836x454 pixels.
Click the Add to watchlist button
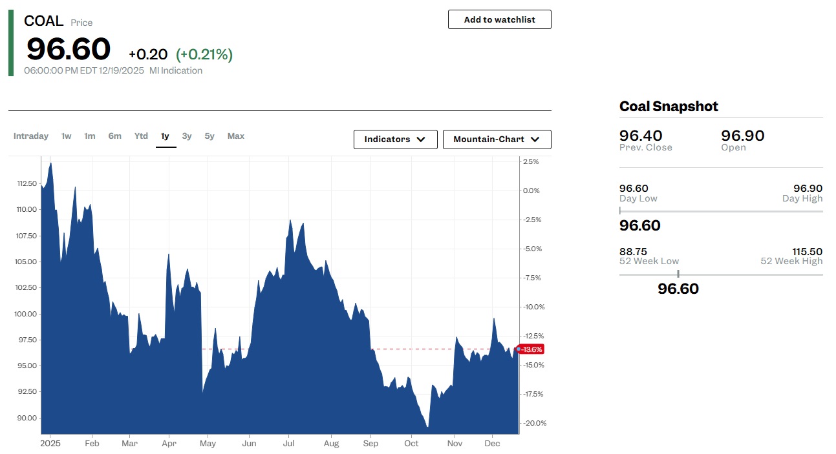[x=499, y=19]
